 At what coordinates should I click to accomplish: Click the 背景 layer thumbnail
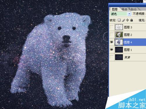[119, 57]
